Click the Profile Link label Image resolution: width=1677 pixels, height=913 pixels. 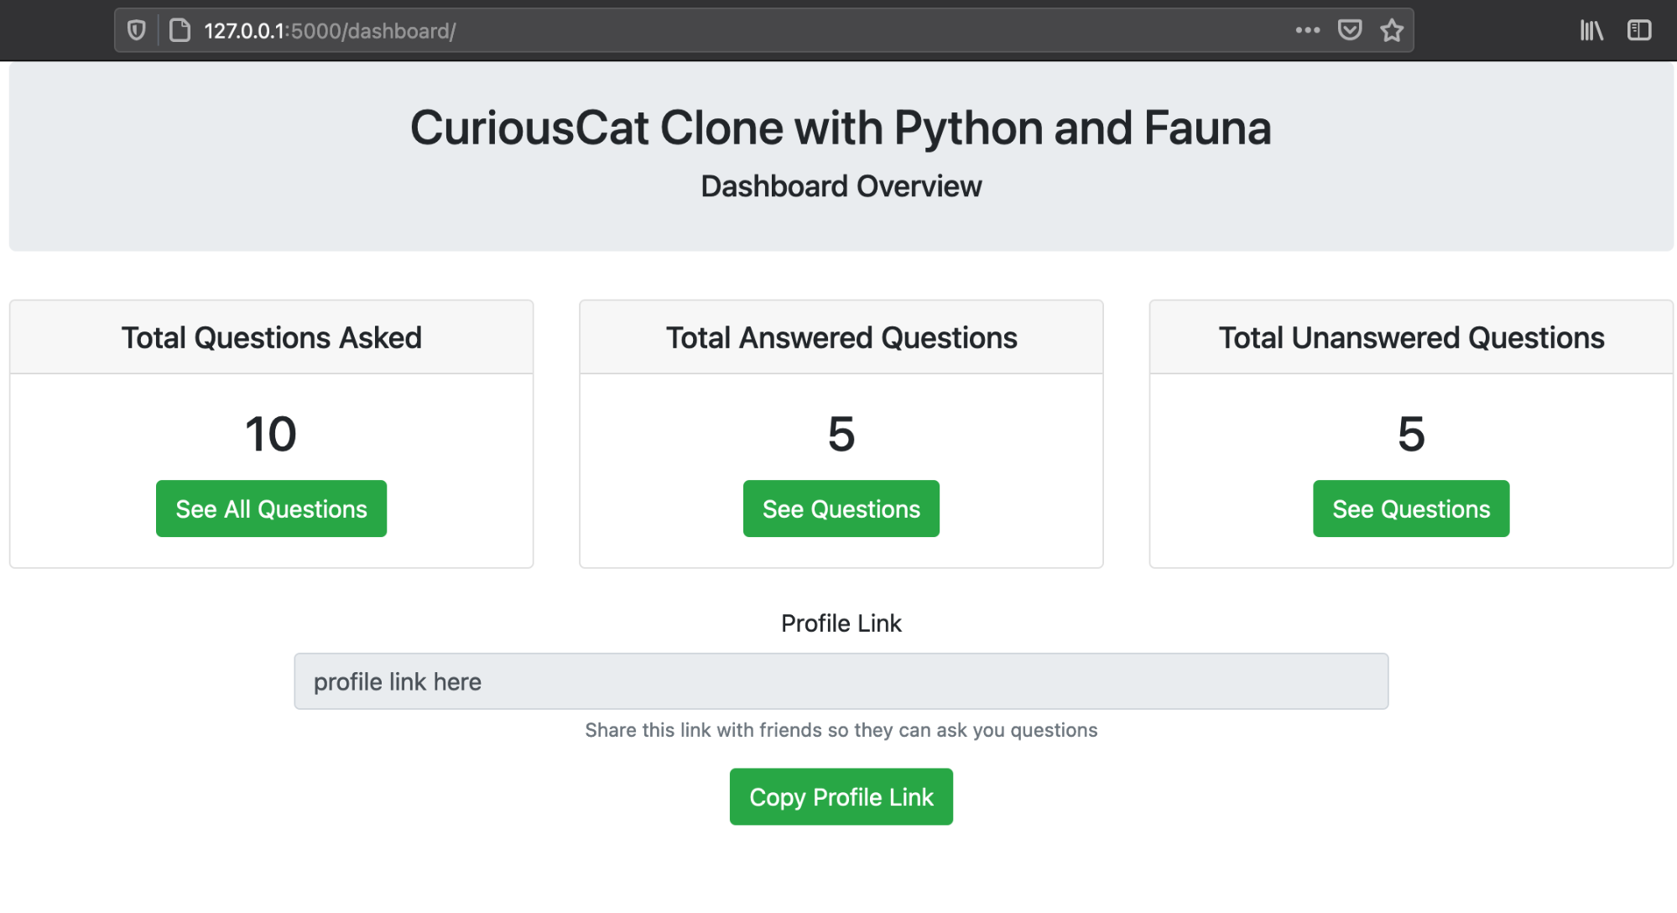coord(841,623)
